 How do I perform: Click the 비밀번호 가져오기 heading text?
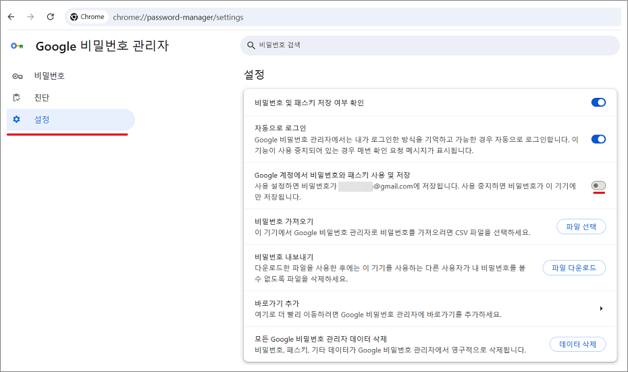(x=284, y=221)
